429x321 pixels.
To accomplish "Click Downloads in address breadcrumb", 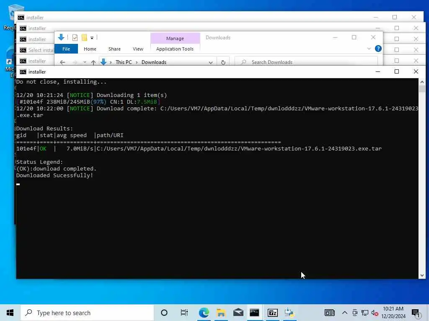I will [x=154, y=62].
